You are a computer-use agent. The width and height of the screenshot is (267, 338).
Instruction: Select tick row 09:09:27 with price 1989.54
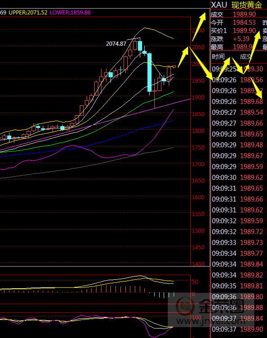point(238,113)
